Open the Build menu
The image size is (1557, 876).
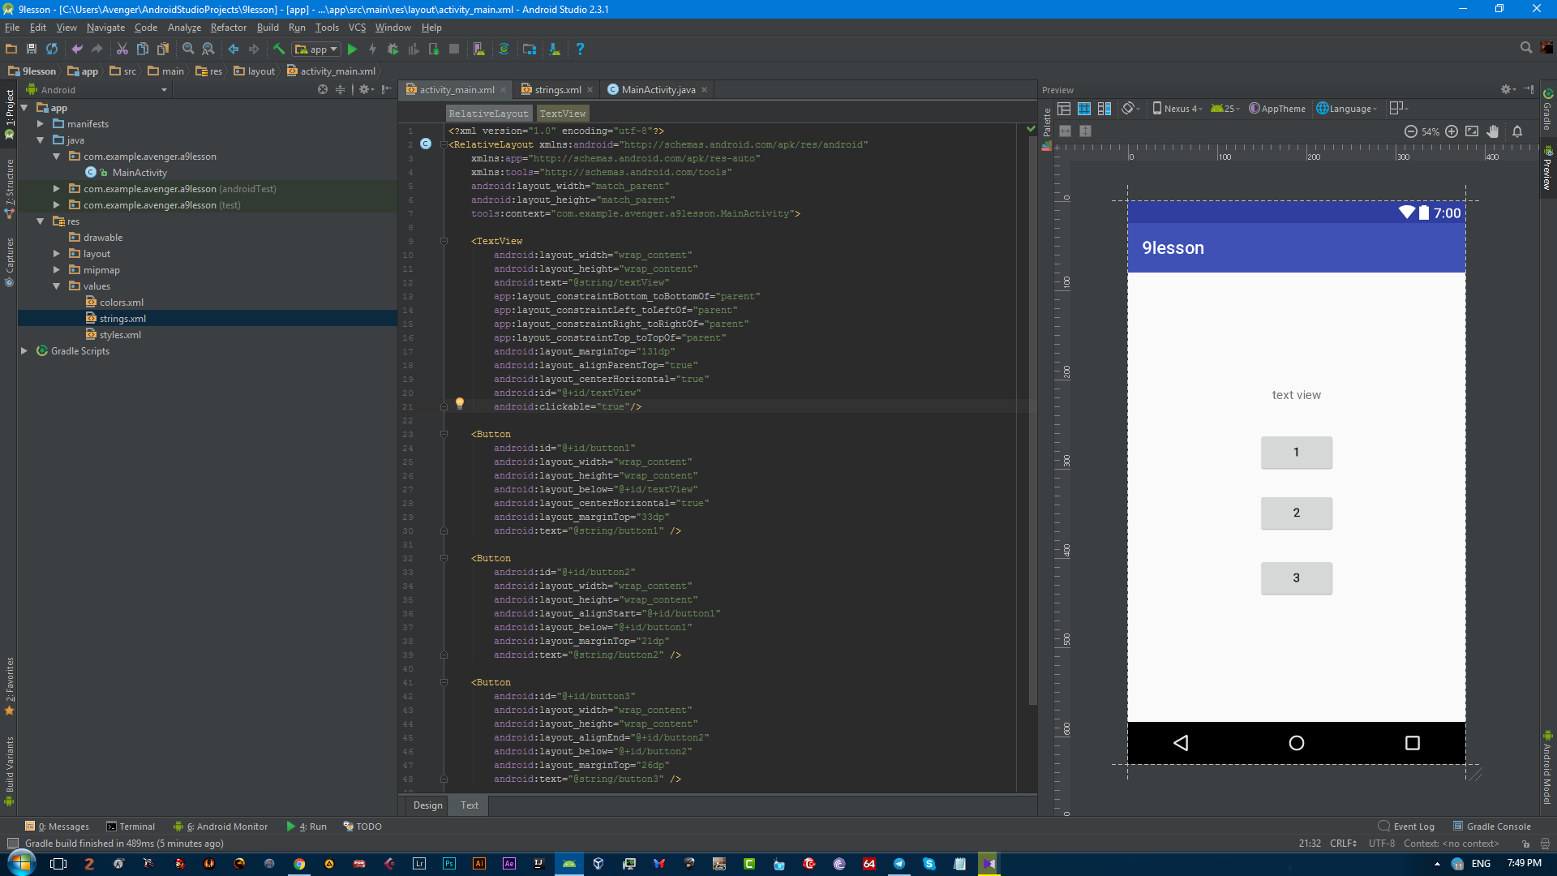[x=268, y=28]
